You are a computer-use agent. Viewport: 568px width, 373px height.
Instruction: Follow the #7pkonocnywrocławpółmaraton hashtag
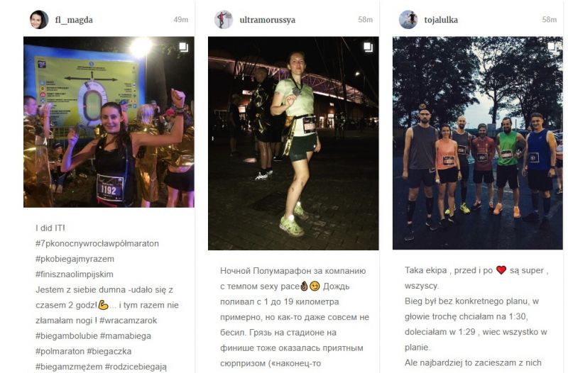coord(97,243)
